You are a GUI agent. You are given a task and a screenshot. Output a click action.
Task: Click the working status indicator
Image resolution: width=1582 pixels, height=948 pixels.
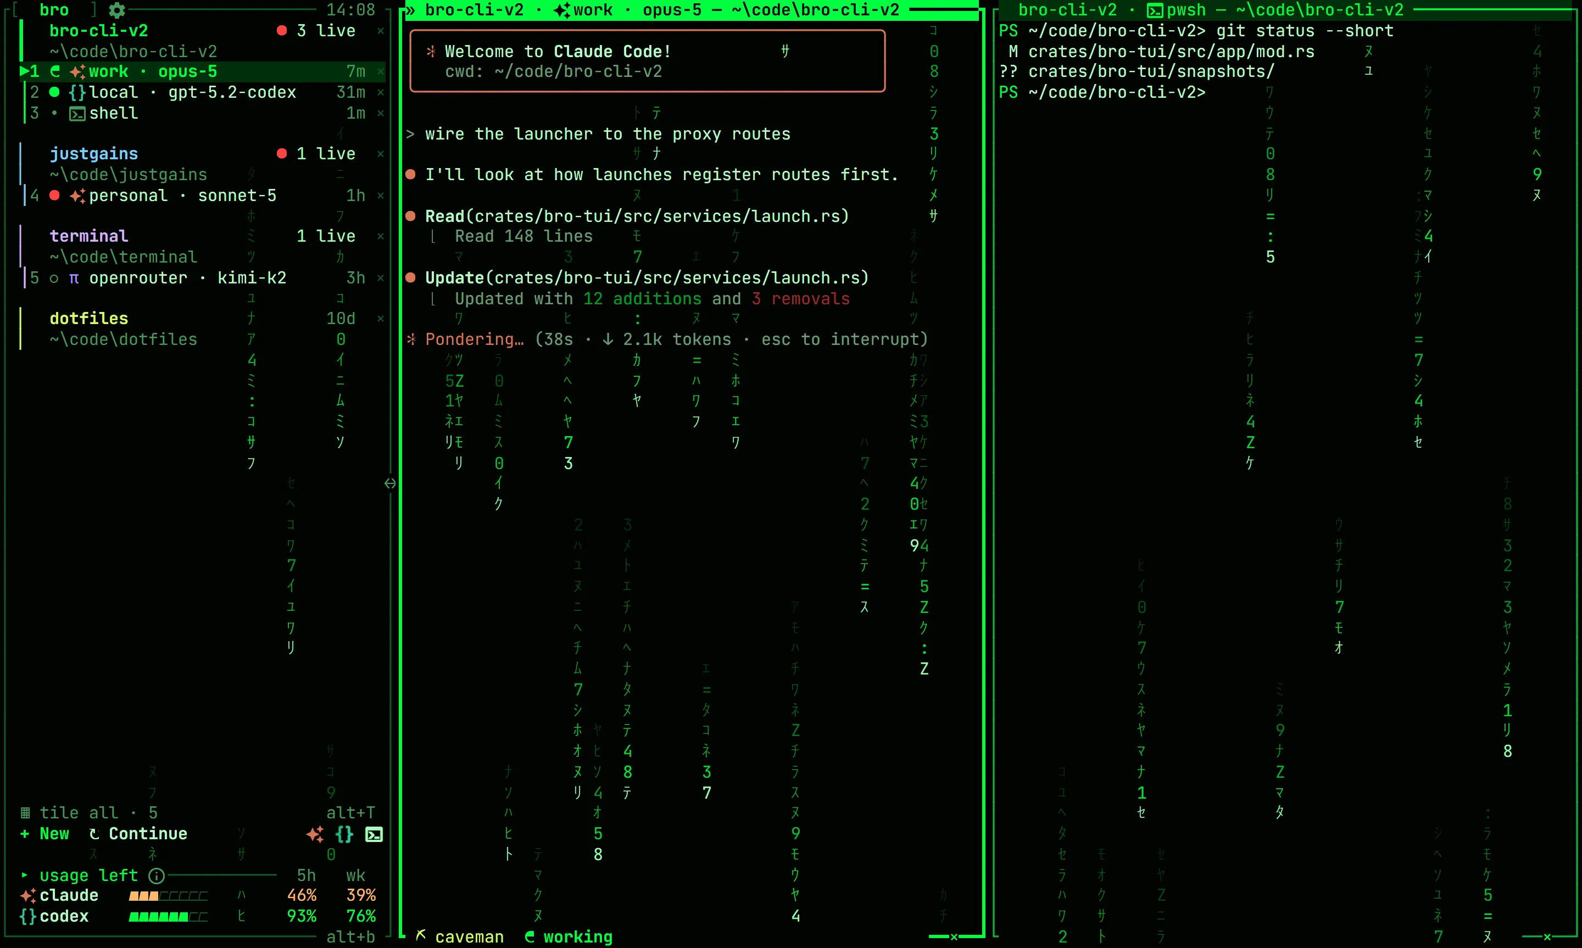(x=569, y=937)
